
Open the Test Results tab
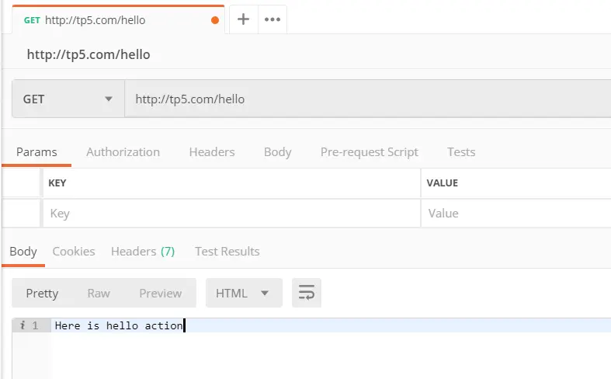coord(227,251)
